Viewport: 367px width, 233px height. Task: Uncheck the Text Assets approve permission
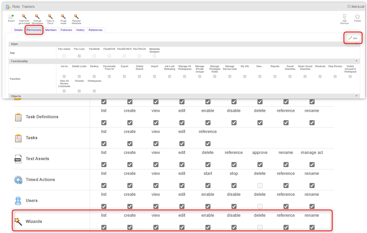click(x=260, y=165)
